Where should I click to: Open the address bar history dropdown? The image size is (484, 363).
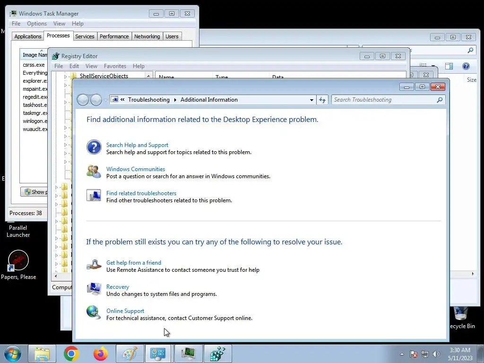click(311, 100)
